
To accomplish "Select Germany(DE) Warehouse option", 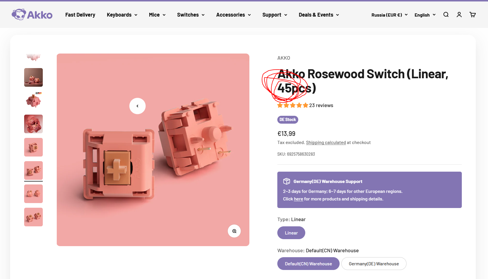I will point(374,264).
